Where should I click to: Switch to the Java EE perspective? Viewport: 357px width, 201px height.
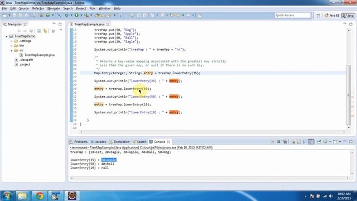click(x=332, y=16)
